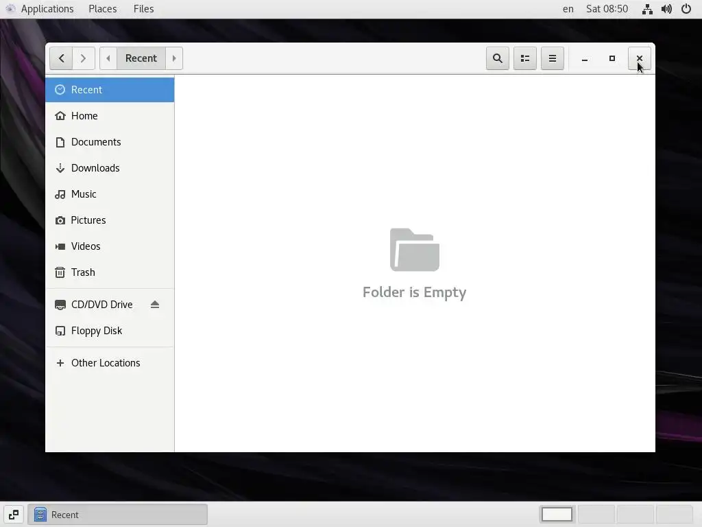
Task: Click the Applications foot logo icon
Action: point(10,9)
